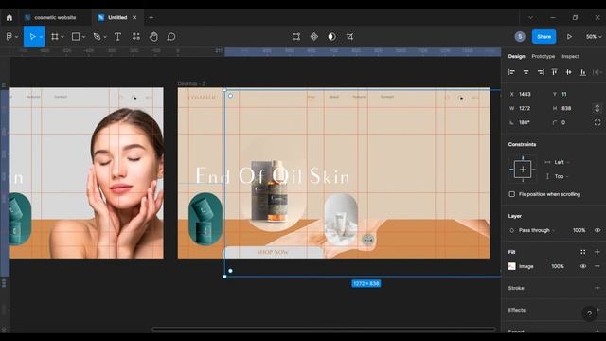The height and width of the screenshot is (341, 606).
Task: Add a new fill
Action: pyautogui.click(x=597, y=252)
